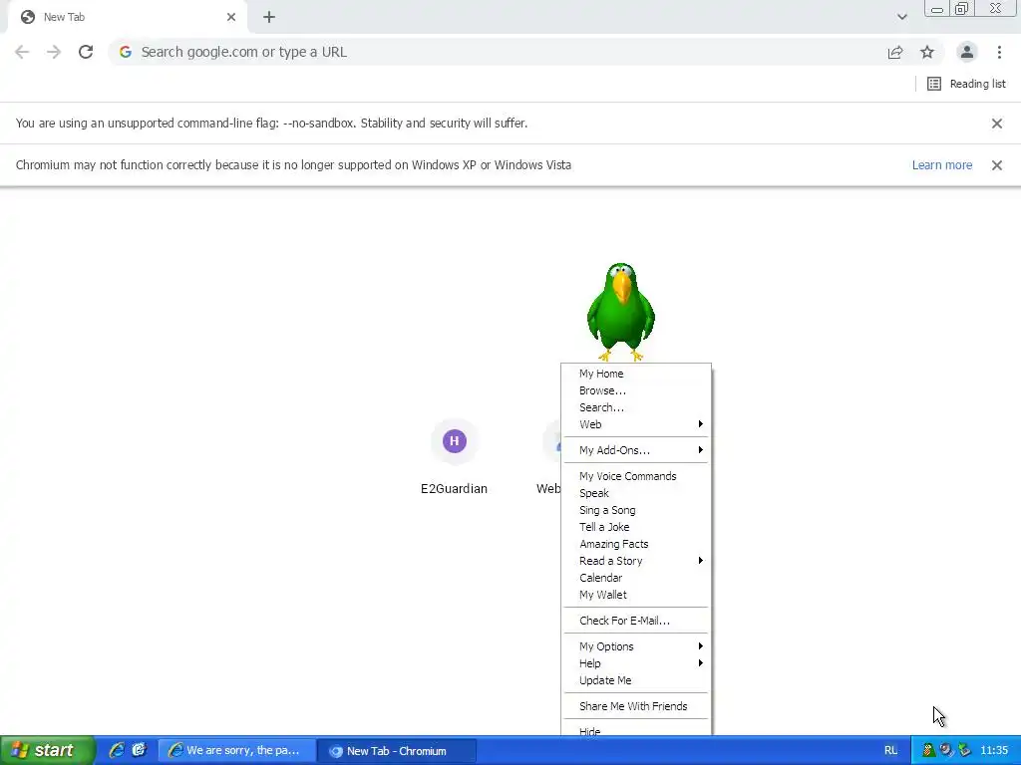Screen dimensions: 1021x765
Task: Expand the Read a Story submenu
Action: point(637,561)
